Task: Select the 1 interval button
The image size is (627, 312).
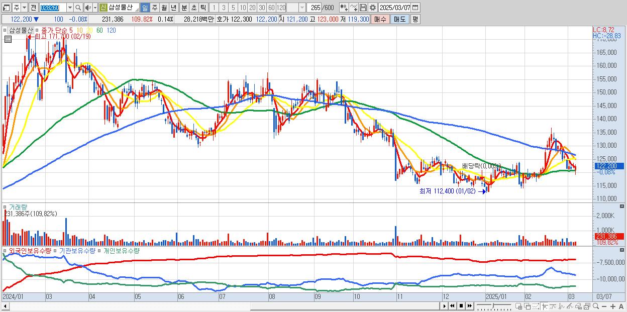Action: pos(214,8)
